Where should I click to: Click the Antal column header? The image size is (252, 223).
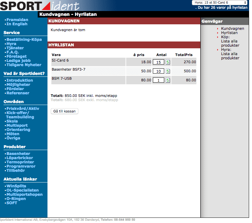pyautogui.click(x=161, y=55)
